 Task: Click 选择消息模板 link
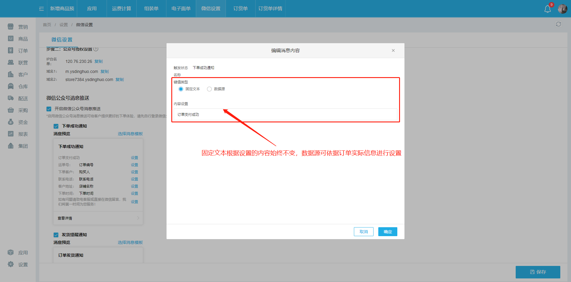point(130,134)
